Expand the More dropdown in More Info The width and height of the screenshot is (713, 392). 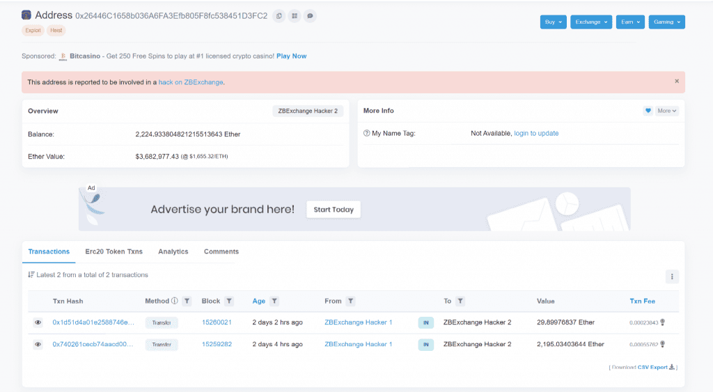point(666,111)
